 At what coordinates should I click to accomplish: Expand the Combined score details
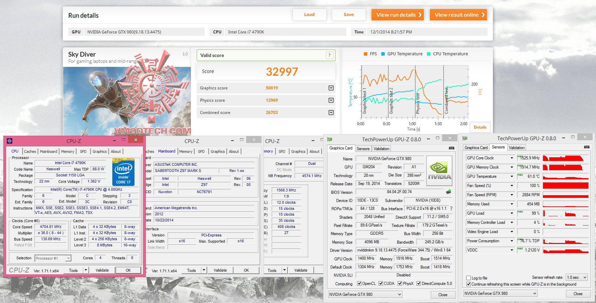click(x=331, y=113)
